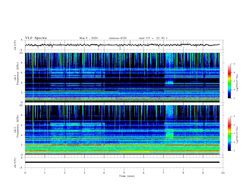
Task: Click the ch.2 color bar 'log(PSD)(V²/Hz)' label
Action: pyautogui.click(x=237, y=135)
